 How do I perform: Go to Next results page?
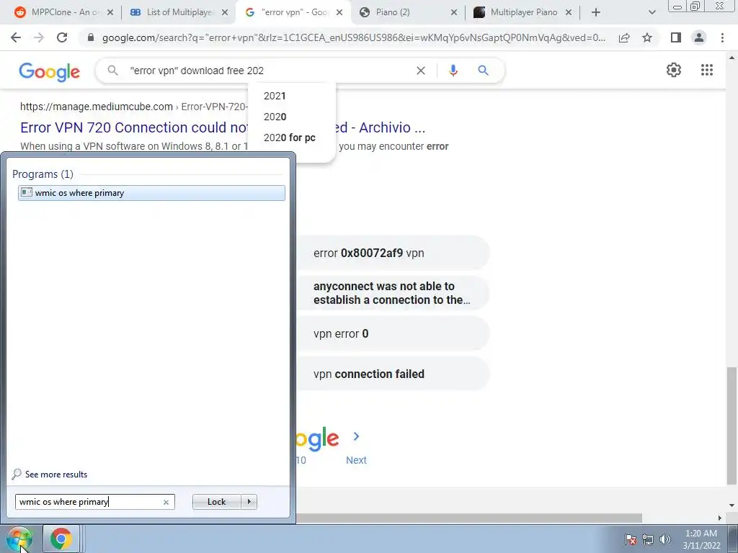click(356, 460)
